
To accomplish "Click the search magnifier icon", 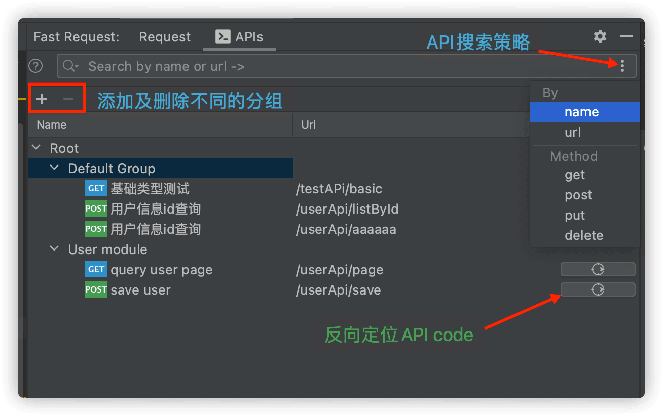I will (x=70, y=66).
